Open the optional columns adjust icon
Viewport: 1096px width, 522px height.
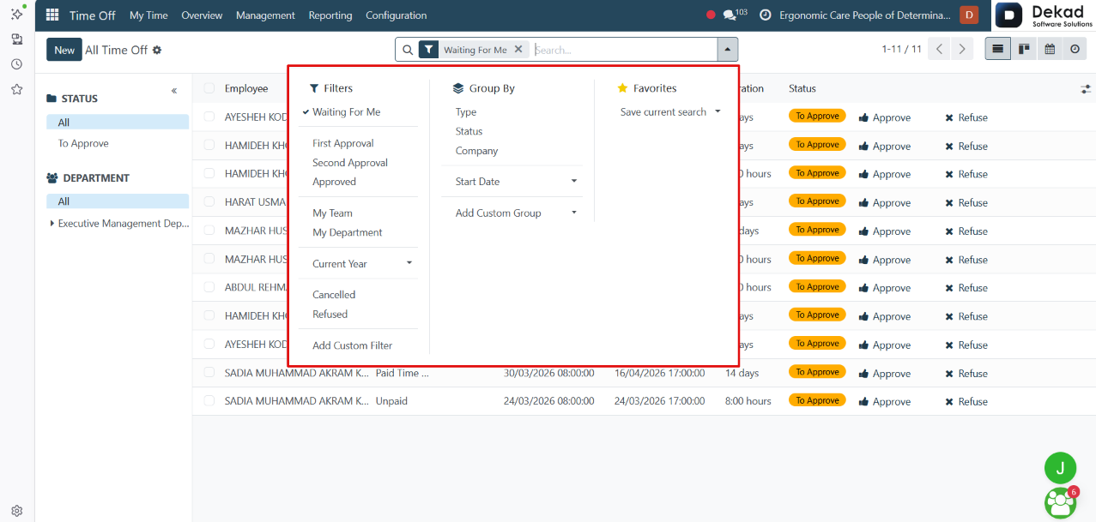[1086, 89]
